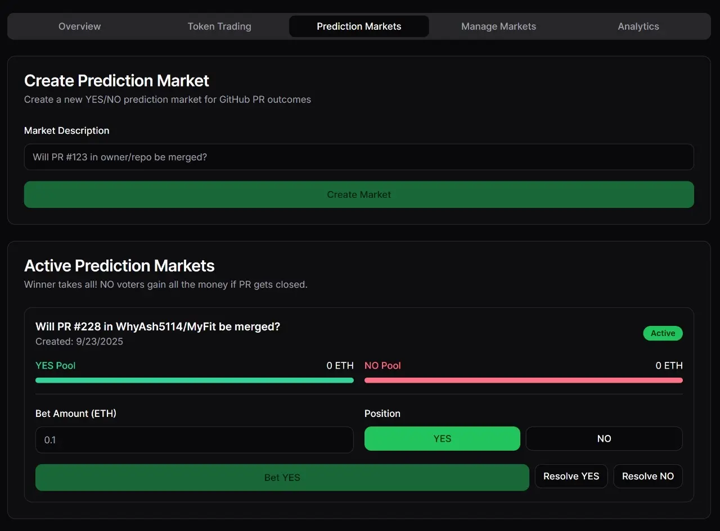Switch position to NO
Screen dimensions: 720x531
point(604,438)
